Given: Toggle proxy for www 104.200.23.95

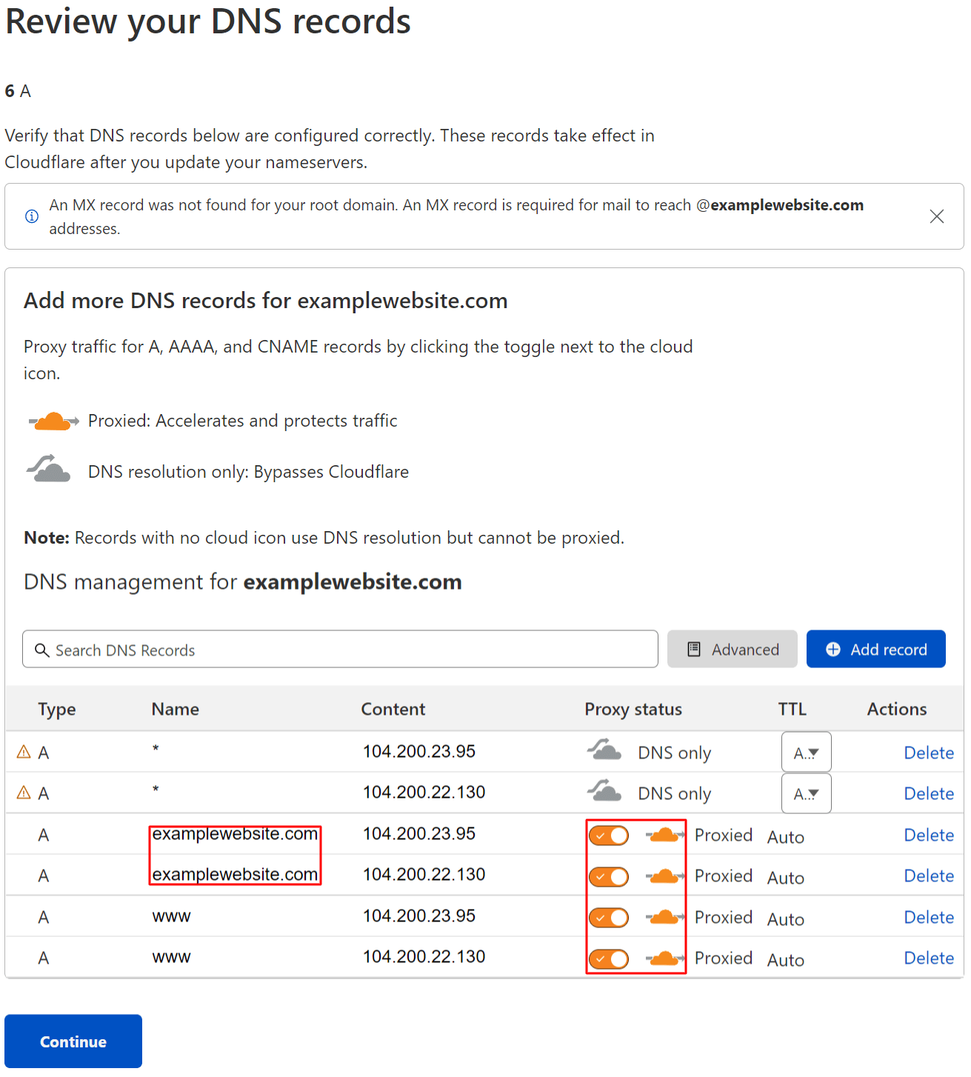Looking at the screenshot, I should coord(609,918).
